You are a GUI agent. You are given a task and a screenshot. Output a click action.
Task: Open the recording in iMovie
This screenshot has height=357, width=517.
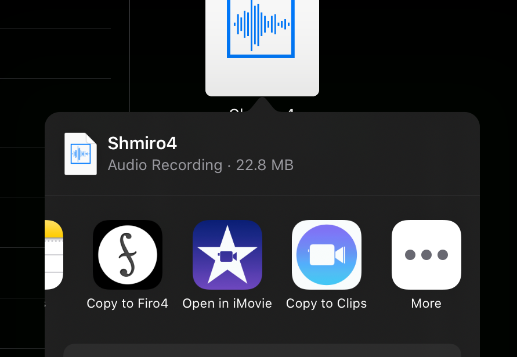pos(227,255)
